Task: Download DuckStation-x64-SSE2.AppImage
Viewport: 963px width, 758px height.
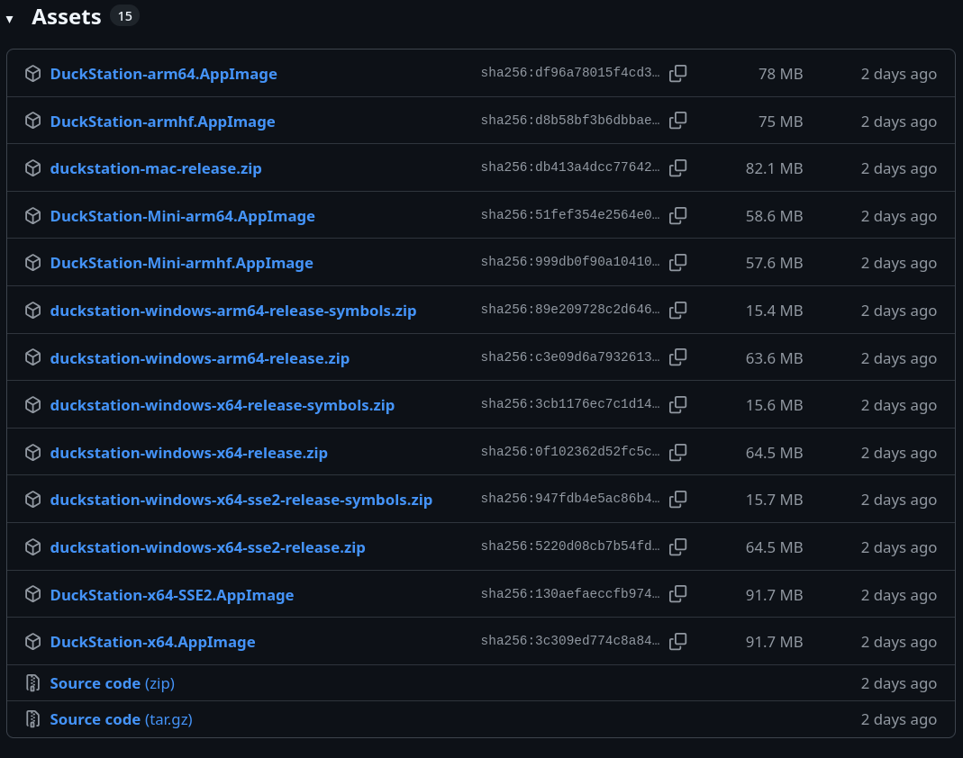Action: pos(171,595)
